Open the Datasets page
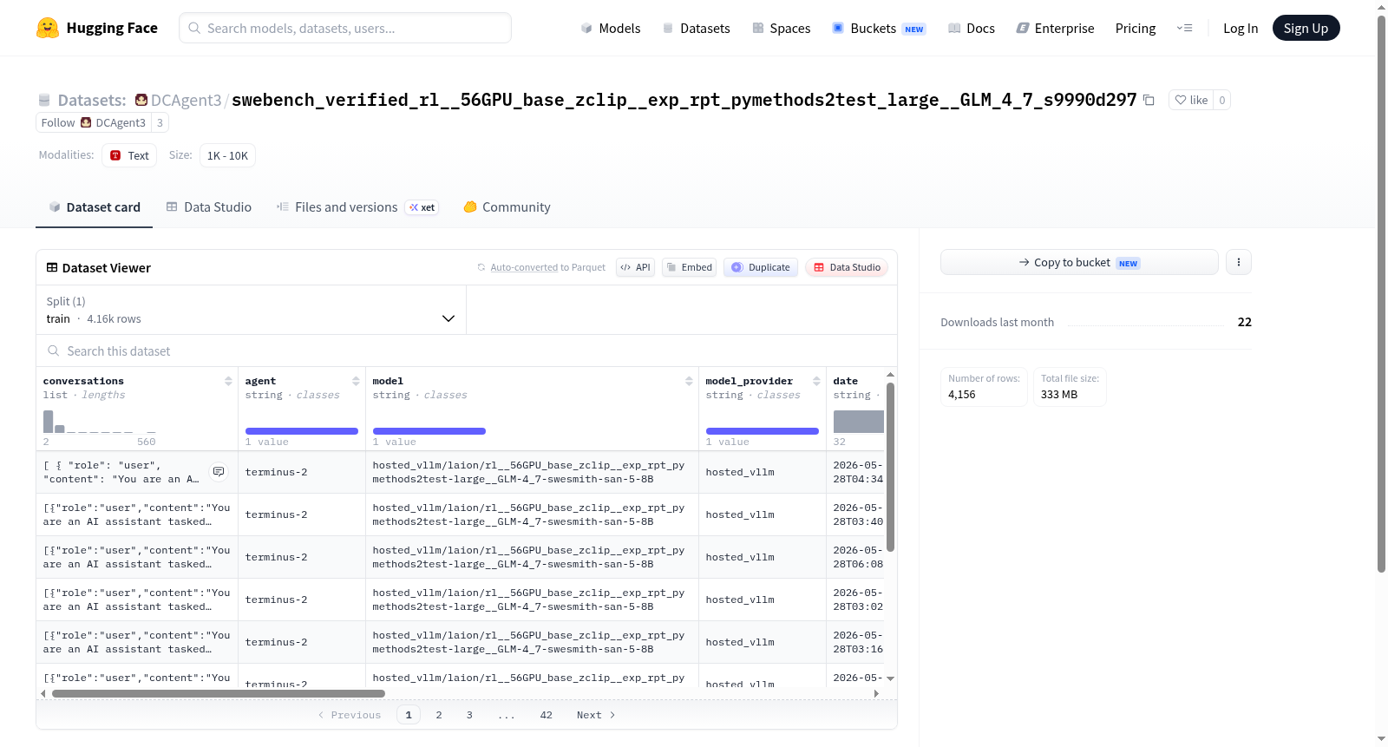 (x=696, y=28)
